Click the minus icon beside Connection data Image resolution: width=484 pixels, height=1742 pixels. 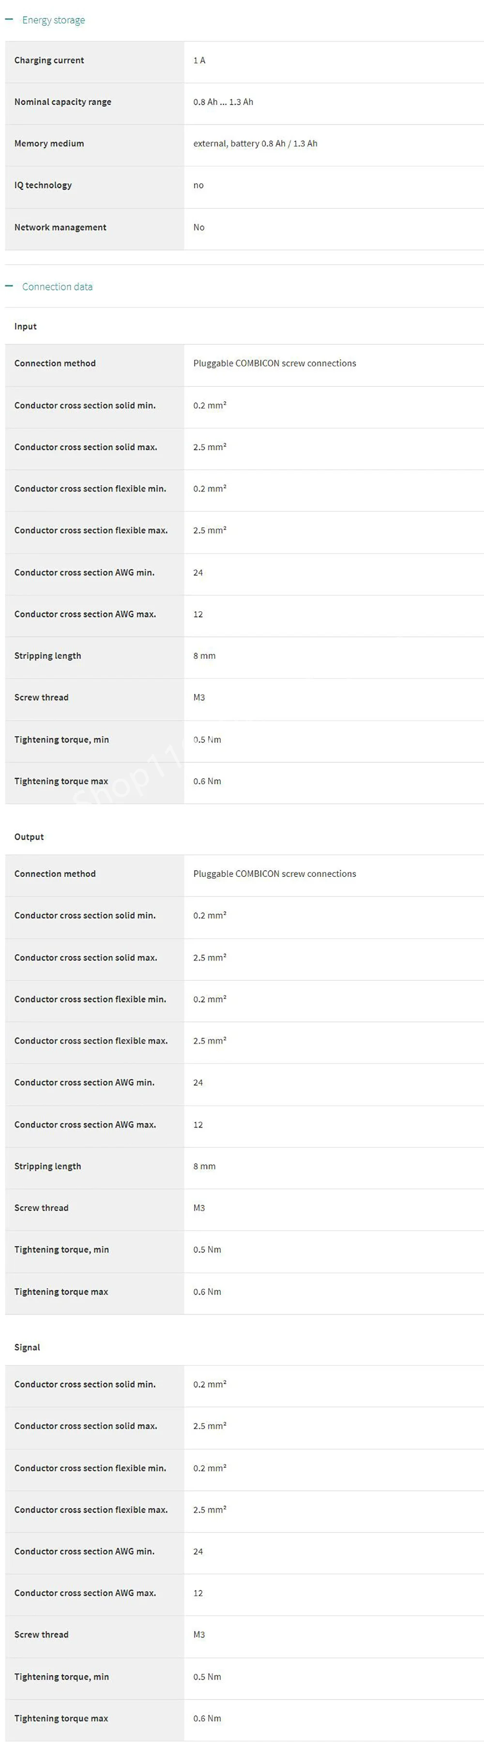(9, 286)
